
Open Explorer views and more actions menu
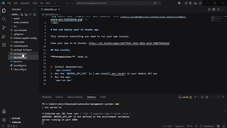[34, 9]
